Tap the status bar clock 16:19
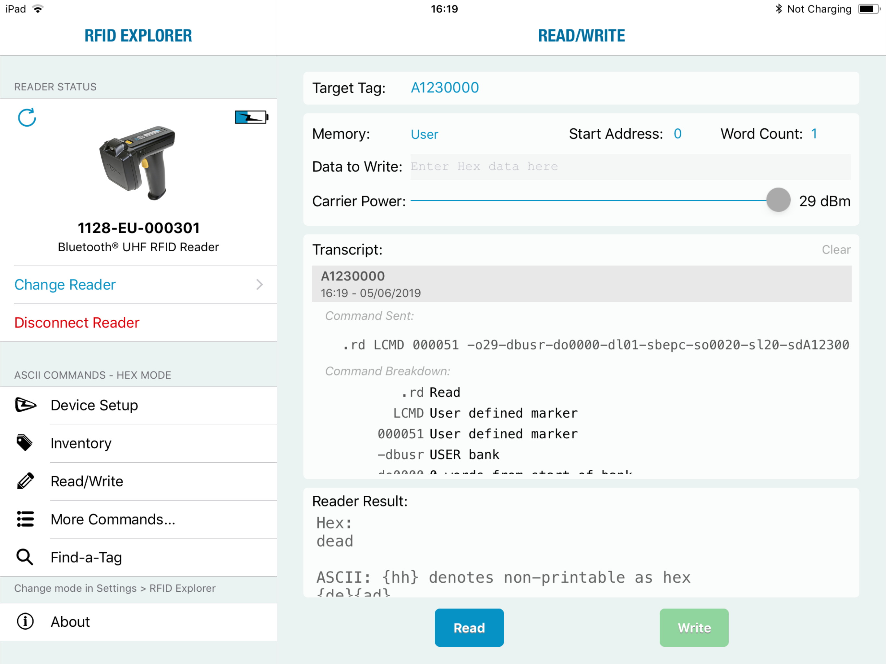 point(444,9)
